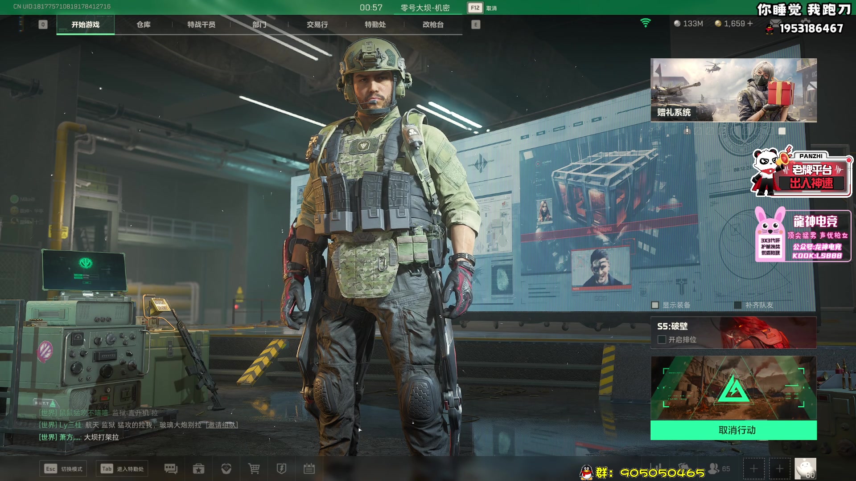Open the S5:破壁 season panel
The width and height of the screenshot is (856, 481).
(x=733, y=332)
